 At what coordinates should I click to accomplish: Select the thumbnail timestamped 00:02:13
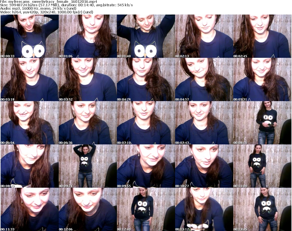(204, 36)
